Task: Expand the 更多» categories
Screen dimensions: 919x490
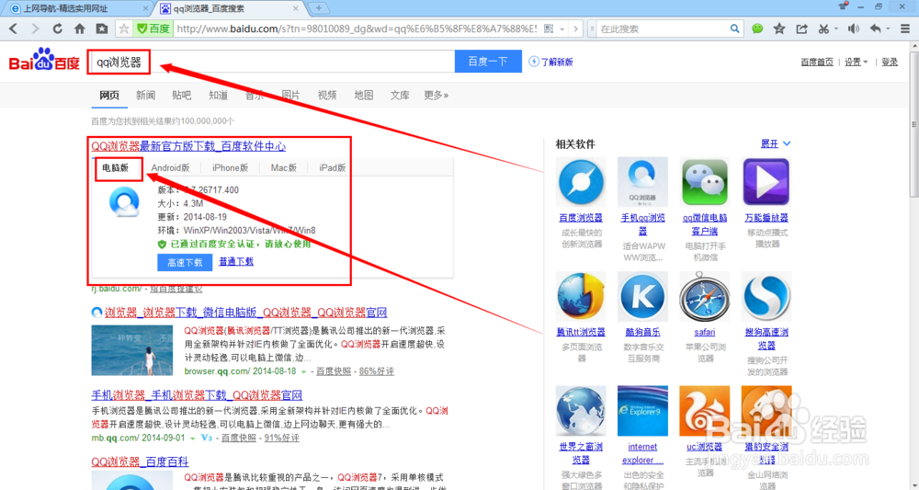Action: [437, 95]
